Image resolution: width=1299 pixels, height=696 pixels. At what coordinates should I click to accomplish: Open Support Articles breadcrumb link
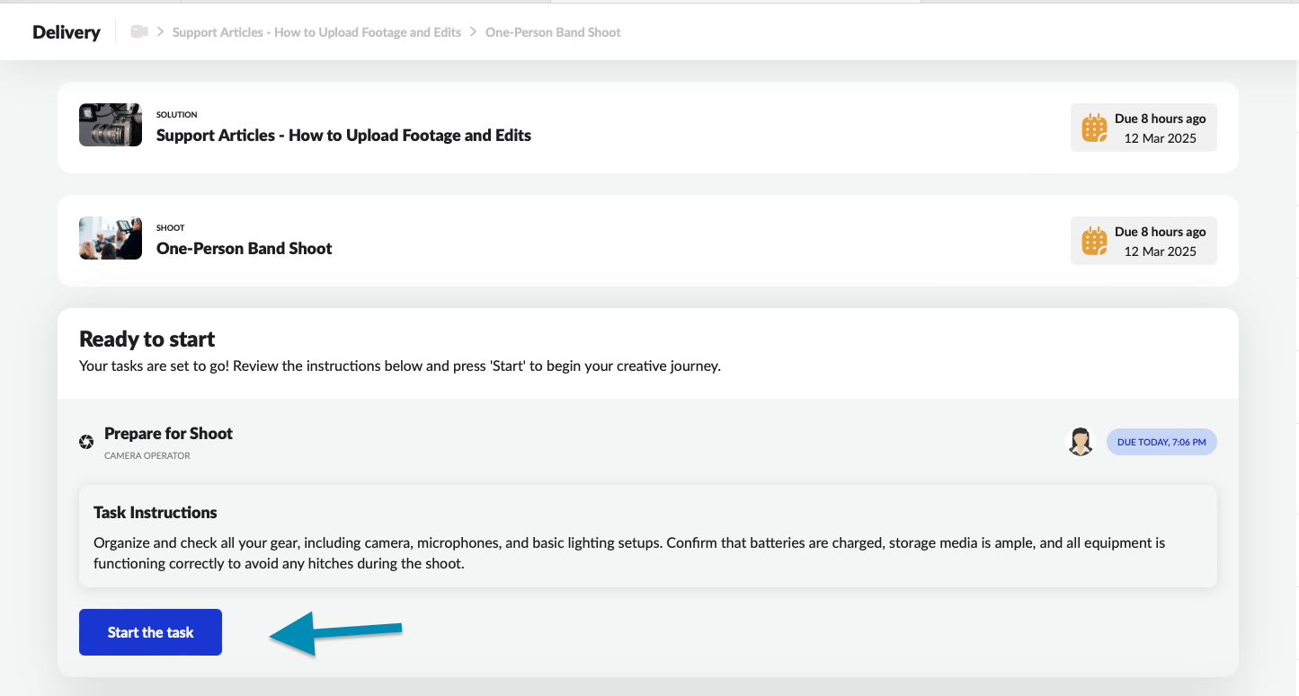(x=316, y=32)
